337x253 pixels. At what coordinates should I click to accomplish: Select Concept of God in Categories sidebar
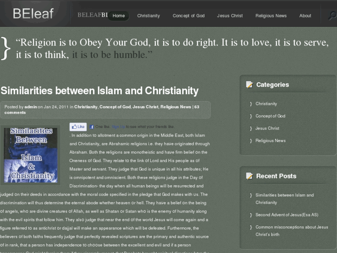[270, 116]
